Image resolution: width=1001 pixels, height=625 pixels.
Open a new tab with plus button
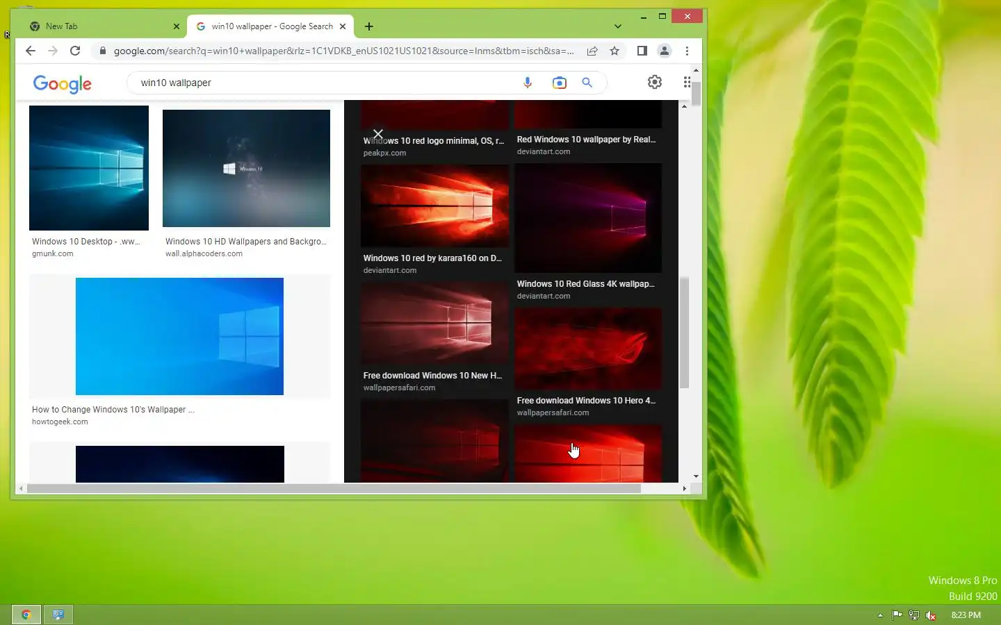pyautogui.click(x=369, y=26)
